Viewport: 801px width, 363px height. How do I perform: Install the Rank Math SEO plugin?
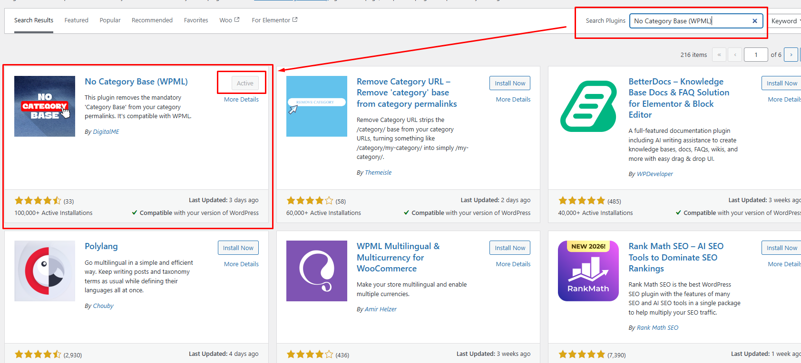point(781,248)
